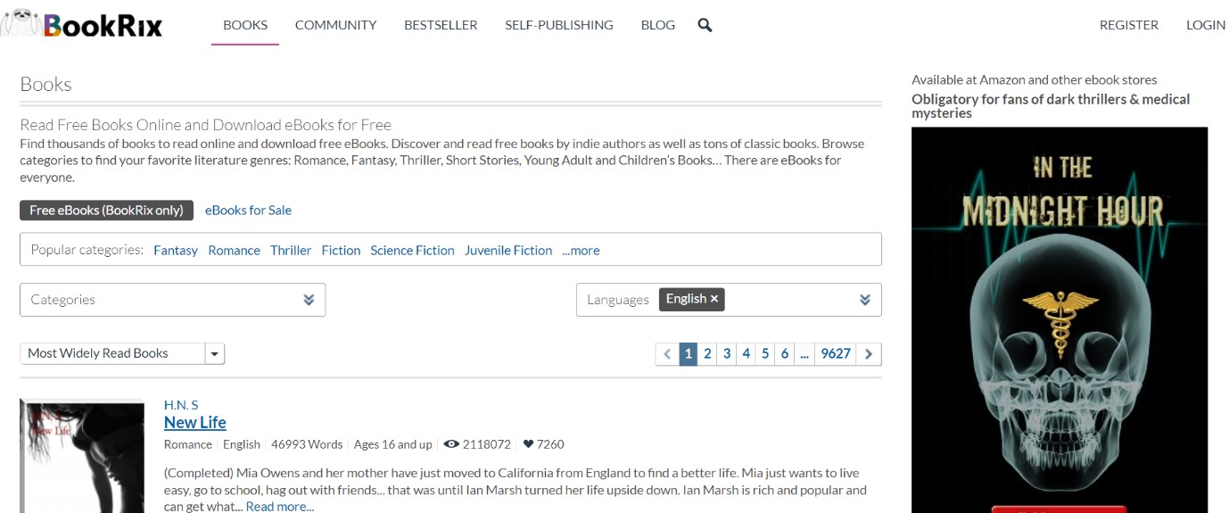Select the Science Fiction popular category

click(x=412, y=251)
